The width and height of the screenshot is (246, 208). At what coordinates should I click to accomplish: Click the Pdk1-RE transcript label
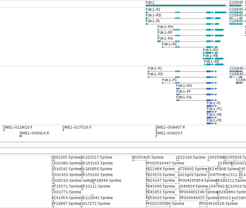click(x=212, y=62)
